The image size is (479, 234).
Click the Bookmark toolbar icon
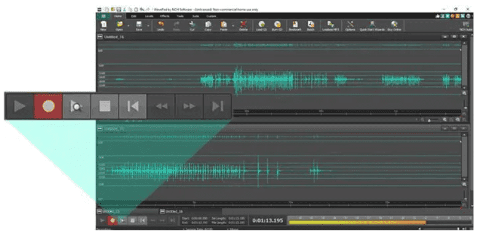(x=295, y=26)
